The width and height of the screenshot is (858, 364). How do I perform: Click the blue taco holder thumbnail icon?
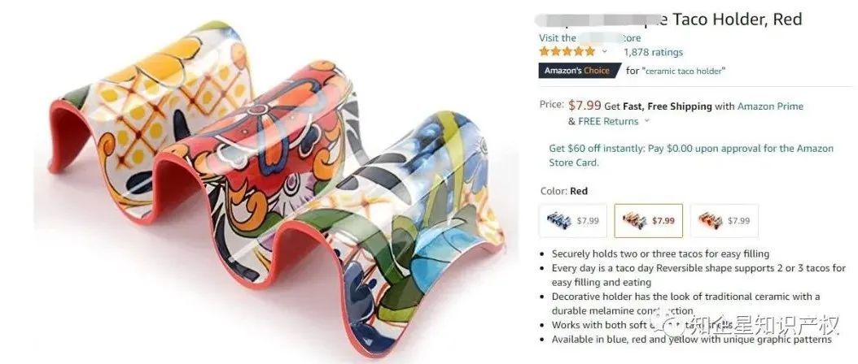(x=558, y=220)
